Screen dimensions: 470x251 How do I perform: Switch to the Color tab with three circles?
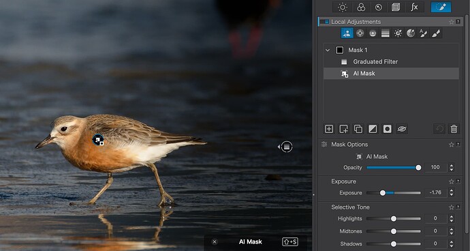click(361, 8)
